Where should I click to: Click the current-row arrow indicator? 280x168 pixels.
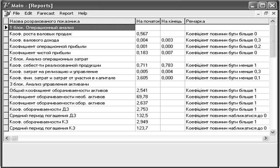click(6, 28)
